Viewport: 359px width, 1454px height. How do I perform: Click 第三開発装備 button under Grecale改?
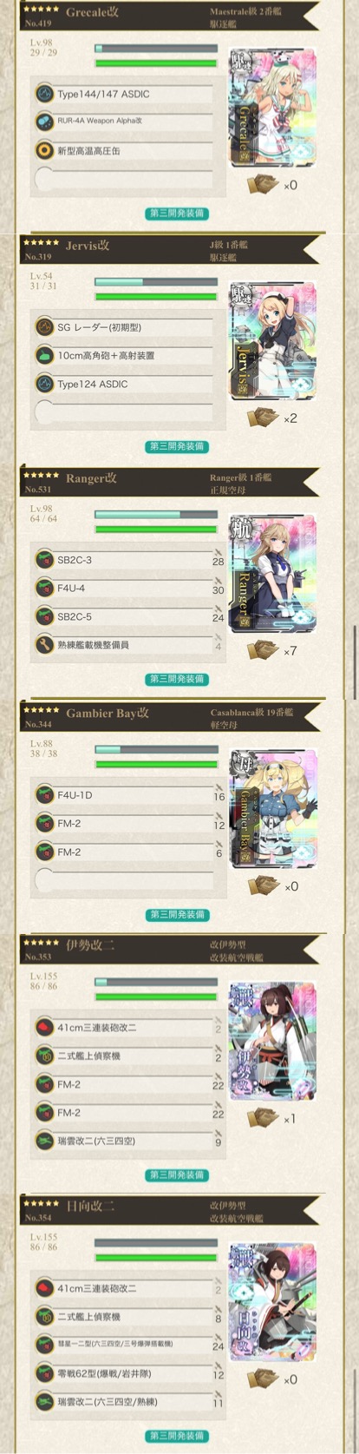click(177, 214)
